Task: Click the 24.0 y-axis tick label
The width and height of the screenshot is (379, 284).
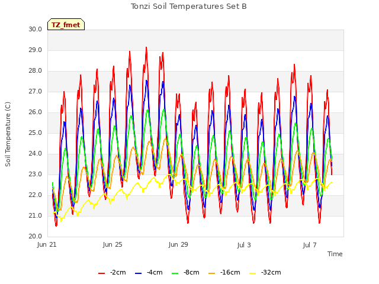Action: point(36,154)
